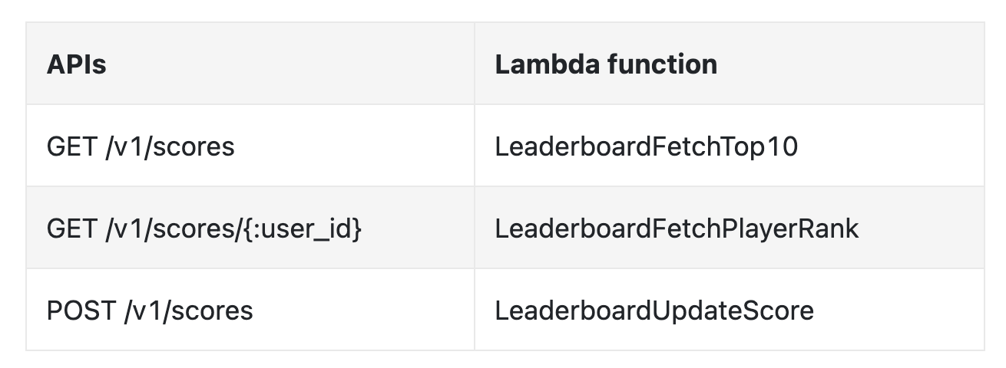Click the GET /v1/scores/{:user_id} cell

(x=204, y=228)
